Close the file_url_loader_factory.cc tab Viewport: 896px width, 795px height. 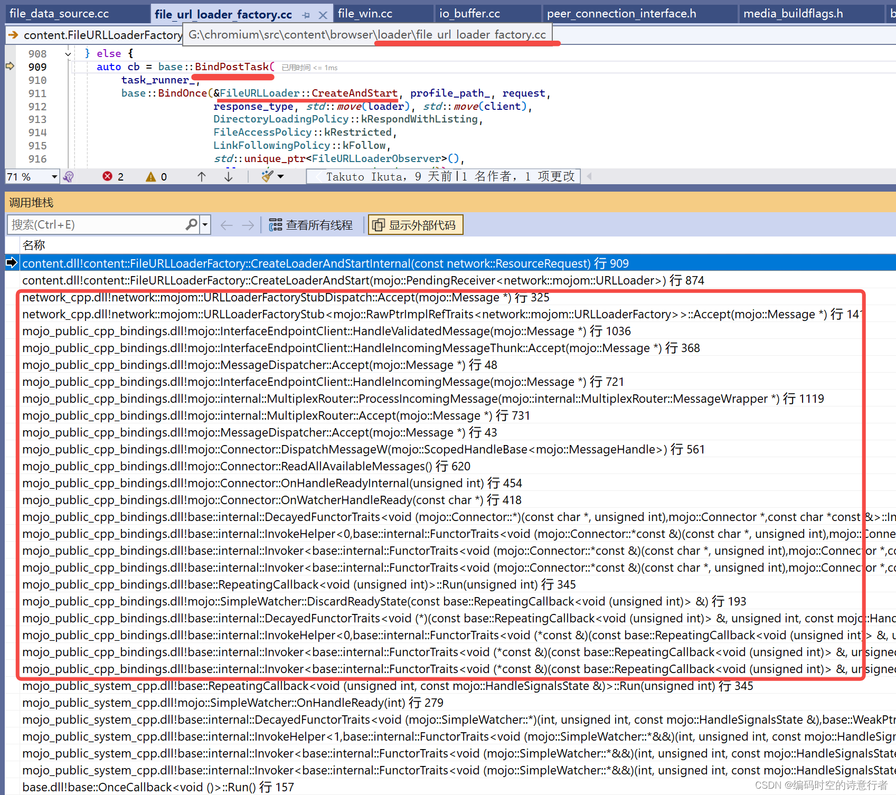click(x=323, y=15)
